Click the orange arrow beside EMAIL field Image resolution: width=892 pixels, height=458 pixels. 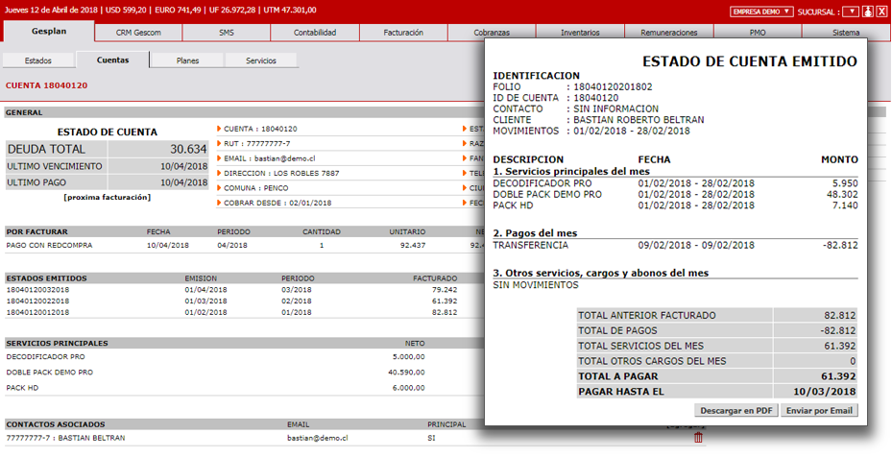pos(219,158)
